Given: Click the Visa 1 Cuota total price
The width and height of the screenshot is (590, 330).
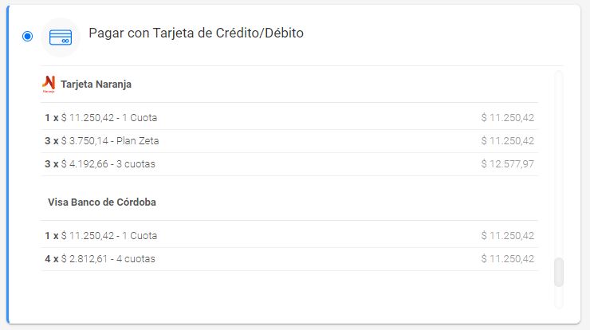Looking at the screenshot, I should [x=508, y=236].
